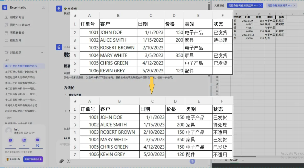Screen dimensions: 304x168
Task: Open the sheet list menu beside Sheet1
Action: 226,160
